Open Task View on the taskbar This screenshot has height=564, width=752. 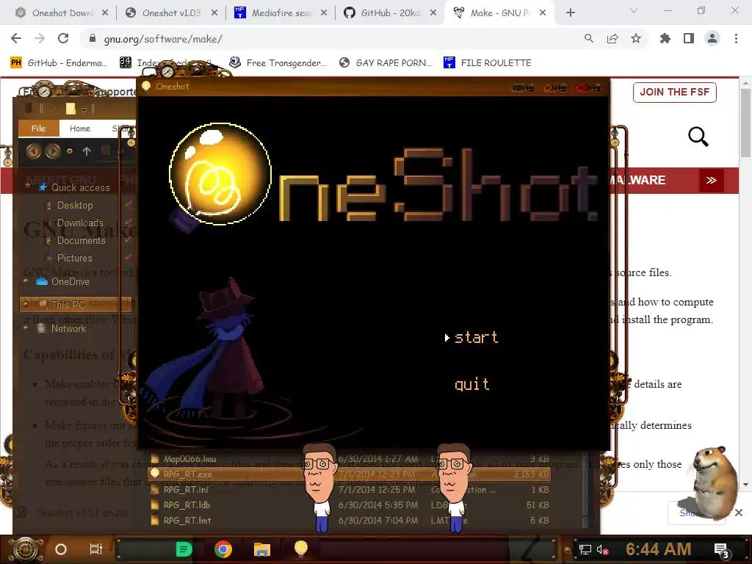[96, 549]
